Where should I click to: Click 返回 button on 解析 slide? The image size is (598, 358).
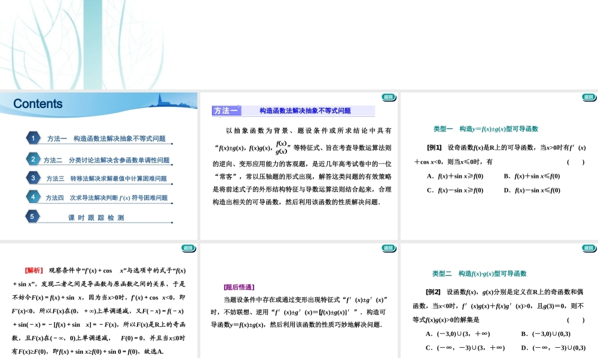(188, 247)
